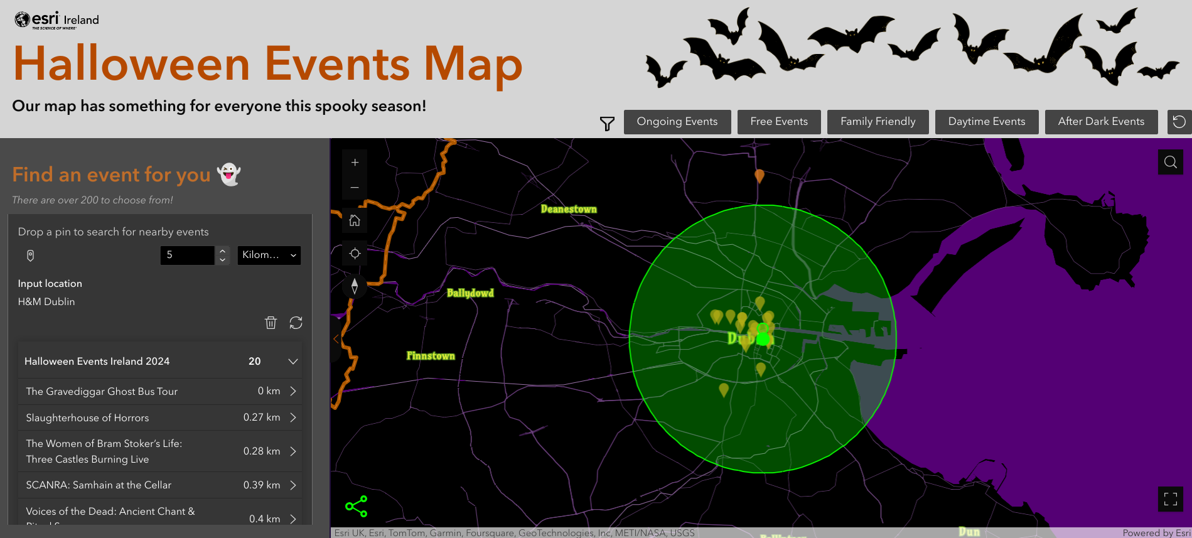Click the Finnstown map label
The width and height of the screenshot is (1192, 538).
coord(431,356)
